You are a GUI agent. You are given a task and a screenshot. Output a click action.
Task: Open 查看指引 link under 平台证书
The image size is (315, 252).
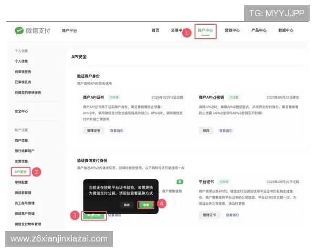click(233, 215)
